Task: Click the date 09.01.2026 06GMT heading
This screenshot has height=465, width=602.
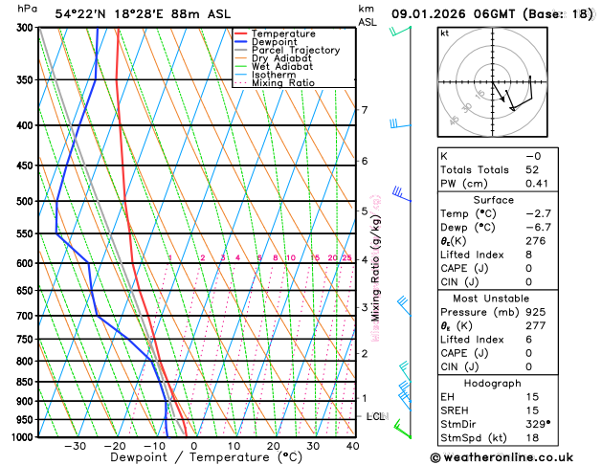Action: (453, 14)
